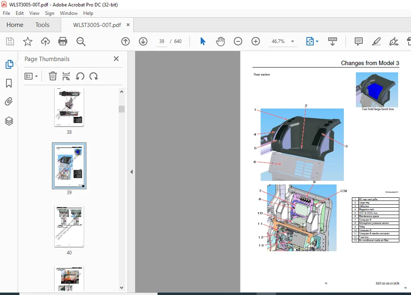Expand the fit page dropdown arrow

[317, 41]
